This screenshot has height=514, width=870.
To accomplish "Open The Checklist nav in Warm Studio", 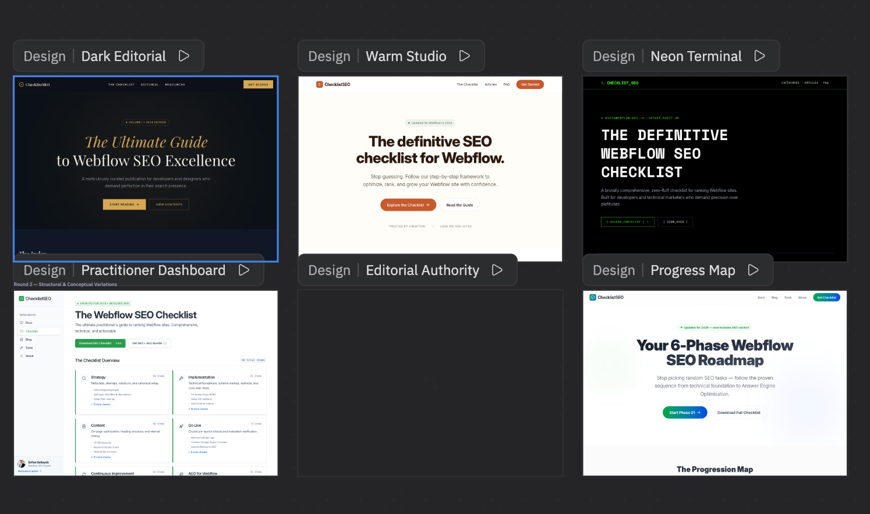I will pyautogui.click(x=467, y=84).
